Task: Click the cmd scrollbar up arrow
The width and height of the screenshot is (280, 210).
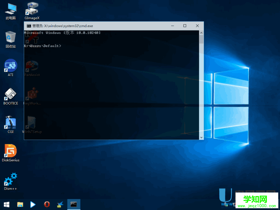Action: pyautogui.click(x=202, y=33)
